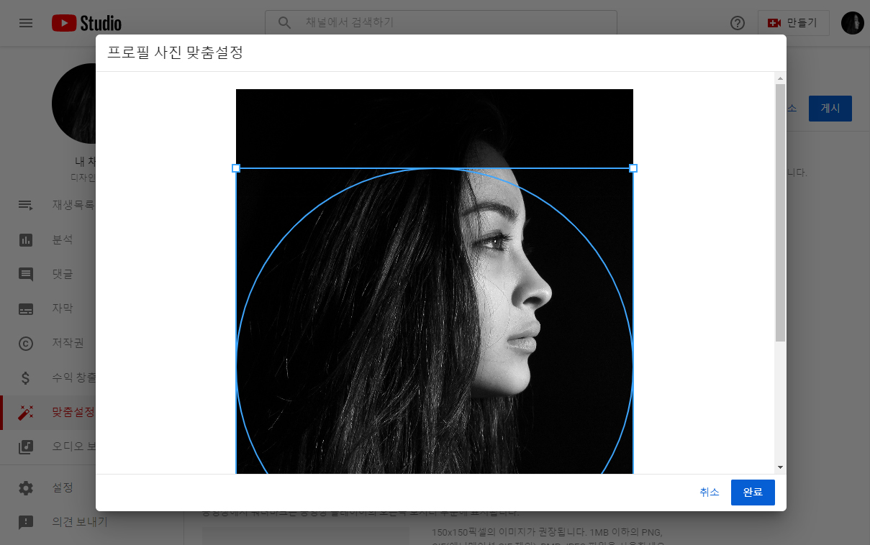This screenshot has height=545, width=870.
Task: Open the 저작권 copyright icon
Action: click(26, 343)
